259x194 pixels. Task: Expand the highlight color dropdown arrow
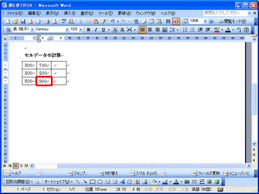coord(222,30)
